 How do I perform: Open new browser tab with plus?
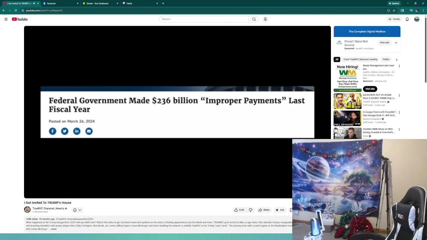163,3
